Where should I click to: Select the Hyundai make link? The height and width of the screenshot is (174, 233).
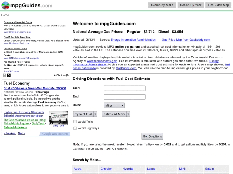tap(128, 169)
